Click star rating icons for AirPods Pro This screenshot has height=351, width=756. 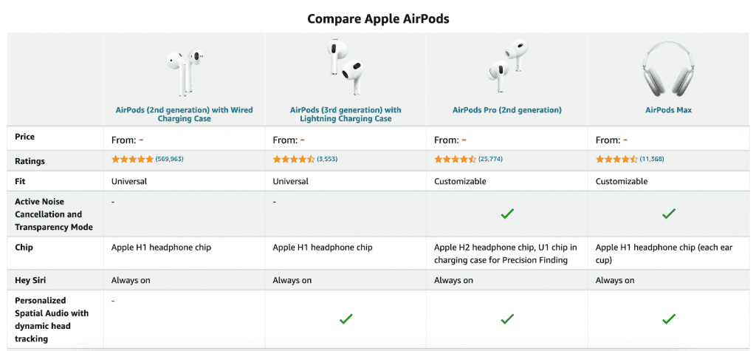coord(455,159)
